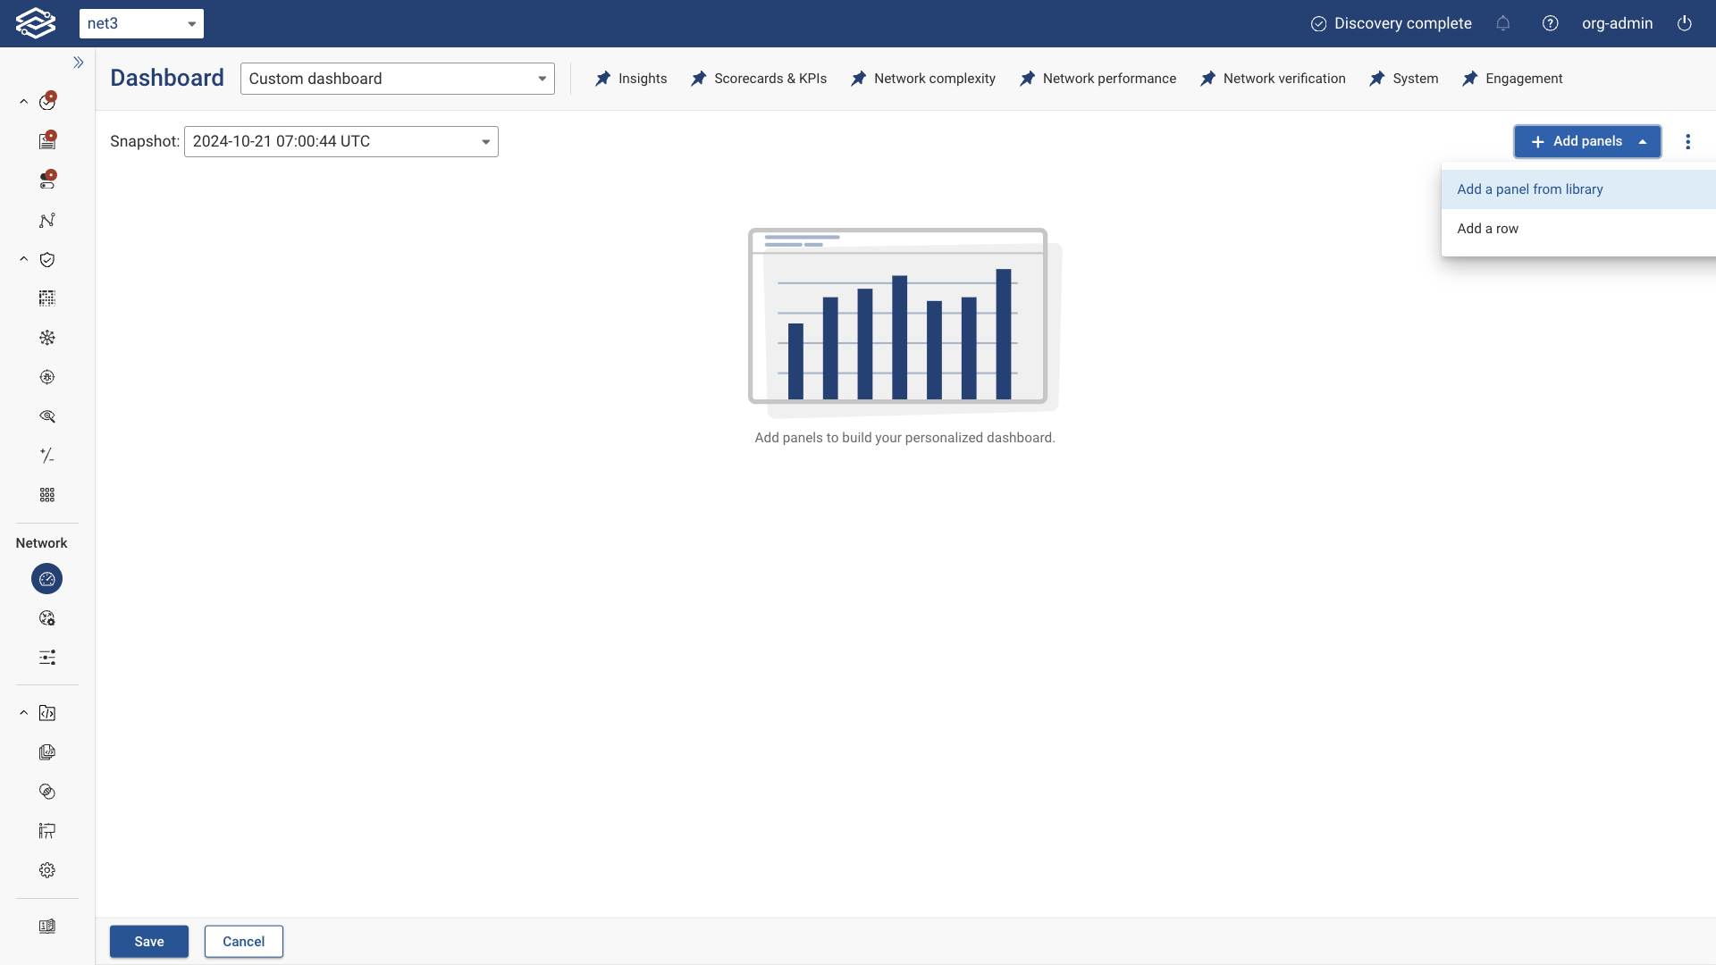This screenshot has width=1716, height=965.
Task: Open the net3 network dropdown
Action: [x=141, y=23]
